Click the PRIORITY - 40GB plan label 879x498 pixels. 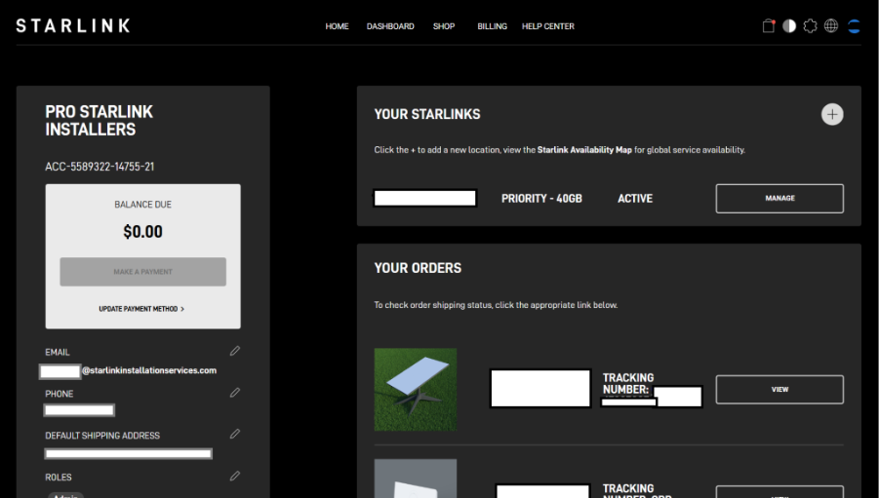[x=541, y=198]
